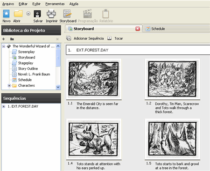Screen dimensions: 210x171
Task: Expand the Characters folder
Action: click(x=9, y=86)
